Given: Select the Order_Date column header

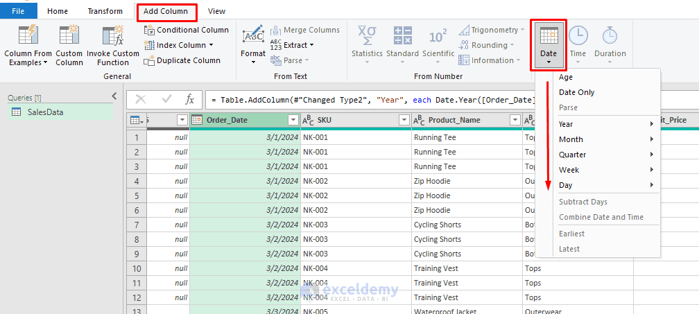Looking at the screenshot, I should [245, 120].
